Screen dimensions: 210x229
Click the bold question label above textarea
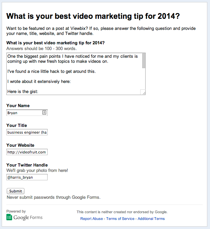pos(55,43)
